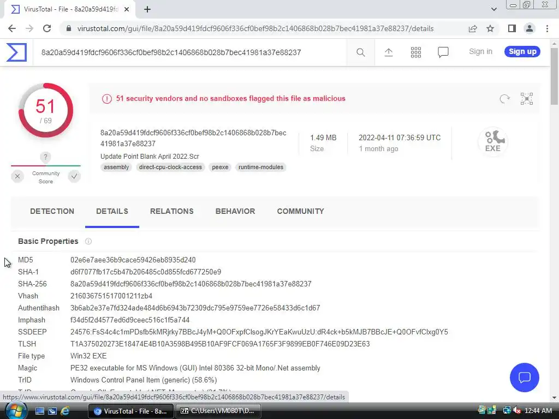Open the 7-Zip C:\Users taskbar window
This screenshot has height=419, width=559.
(x=218, y=411)
